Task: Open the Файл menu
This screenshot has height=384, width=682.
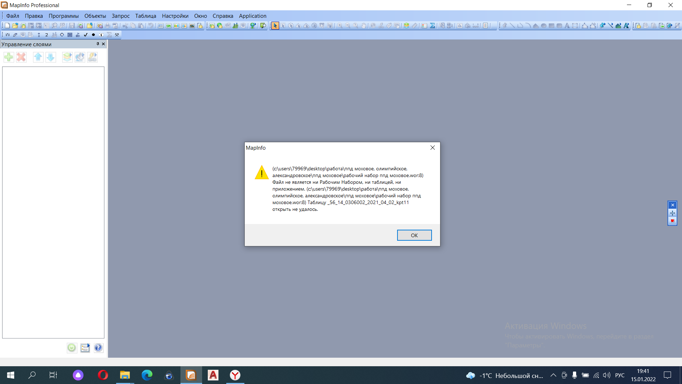Action: 13,16
